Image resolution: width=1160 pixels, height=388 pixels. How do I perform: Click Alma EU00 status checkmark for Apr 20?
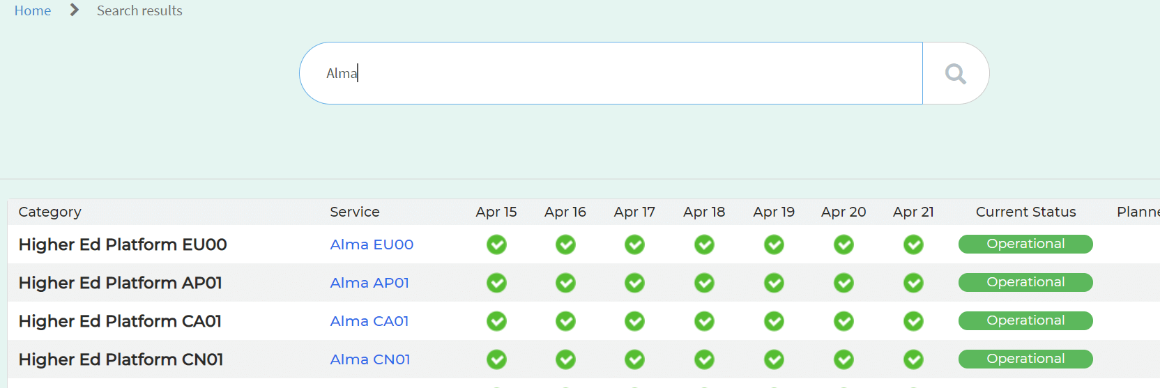844,245
